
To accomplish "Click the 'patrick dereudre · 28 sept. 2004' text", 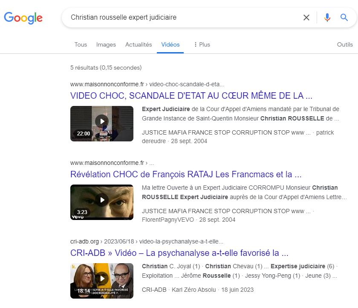I will (238, 137).
